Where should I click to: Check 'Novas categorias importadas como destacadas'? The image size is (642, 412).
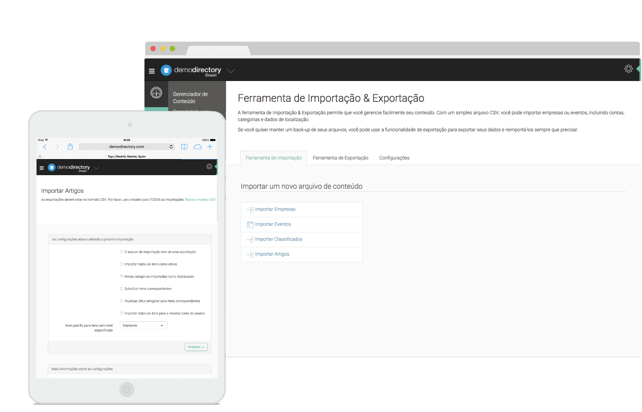click(121, 276)
